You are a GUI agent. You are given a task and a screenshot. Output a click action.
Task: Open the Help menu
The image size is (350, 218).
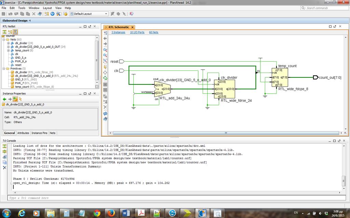(x=68, y=8)
